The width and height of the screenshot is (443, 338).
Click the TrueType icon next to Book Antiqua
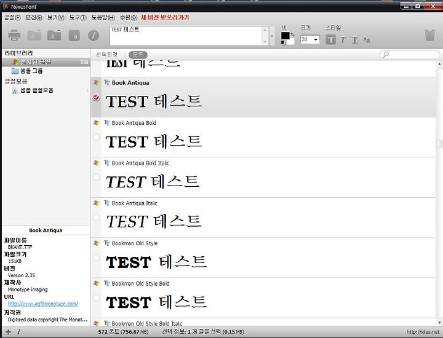point(106,82)
